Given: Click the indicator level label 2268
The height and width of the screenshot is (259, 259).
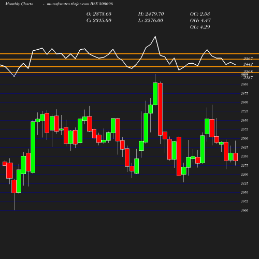Looking at the screenshot, I should [x=248, y=71].
